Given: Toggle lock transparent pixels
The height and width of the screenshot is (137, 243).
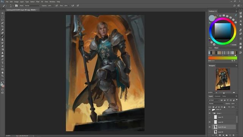Looking at the screenshot, I should point(213,107).
